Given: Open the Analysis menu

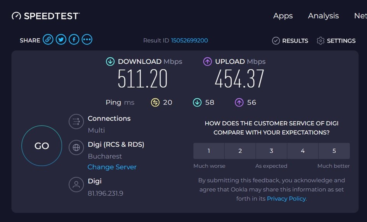Looking at the screenshot, I should [x=323, y=16].
